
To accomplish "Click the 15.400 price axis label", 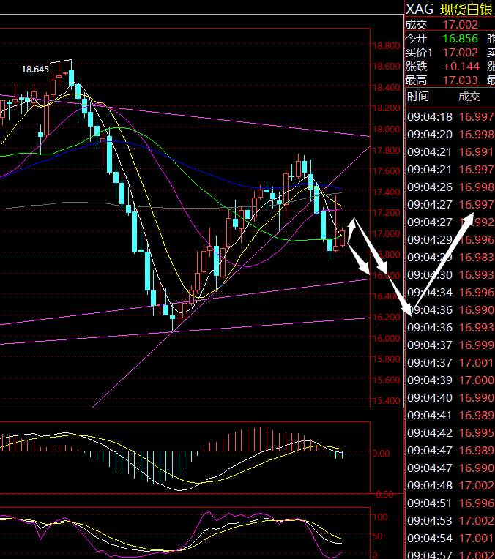I will point(386,401).
